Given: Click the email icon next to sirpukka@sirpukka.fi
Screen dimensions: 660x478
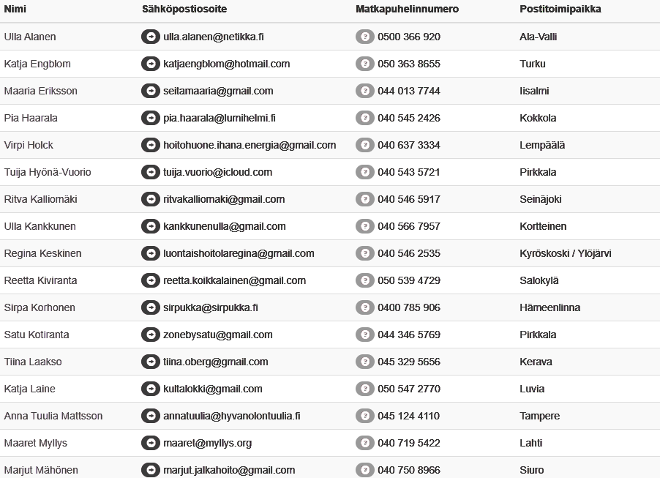Looking at the screenshot, I should (x=151, y=307).
